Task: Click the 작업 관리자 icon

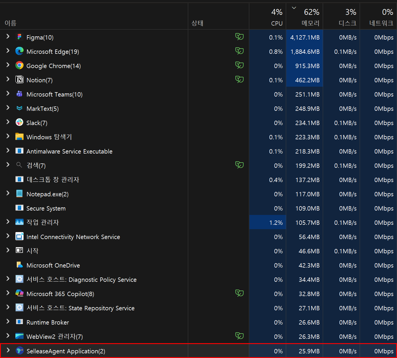Action: (19, 222)
